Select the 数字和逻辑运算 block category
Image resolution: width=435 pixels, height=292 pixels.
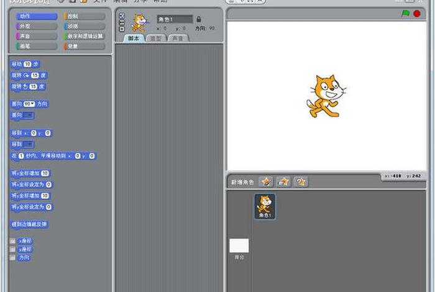(x=85, y=36)
